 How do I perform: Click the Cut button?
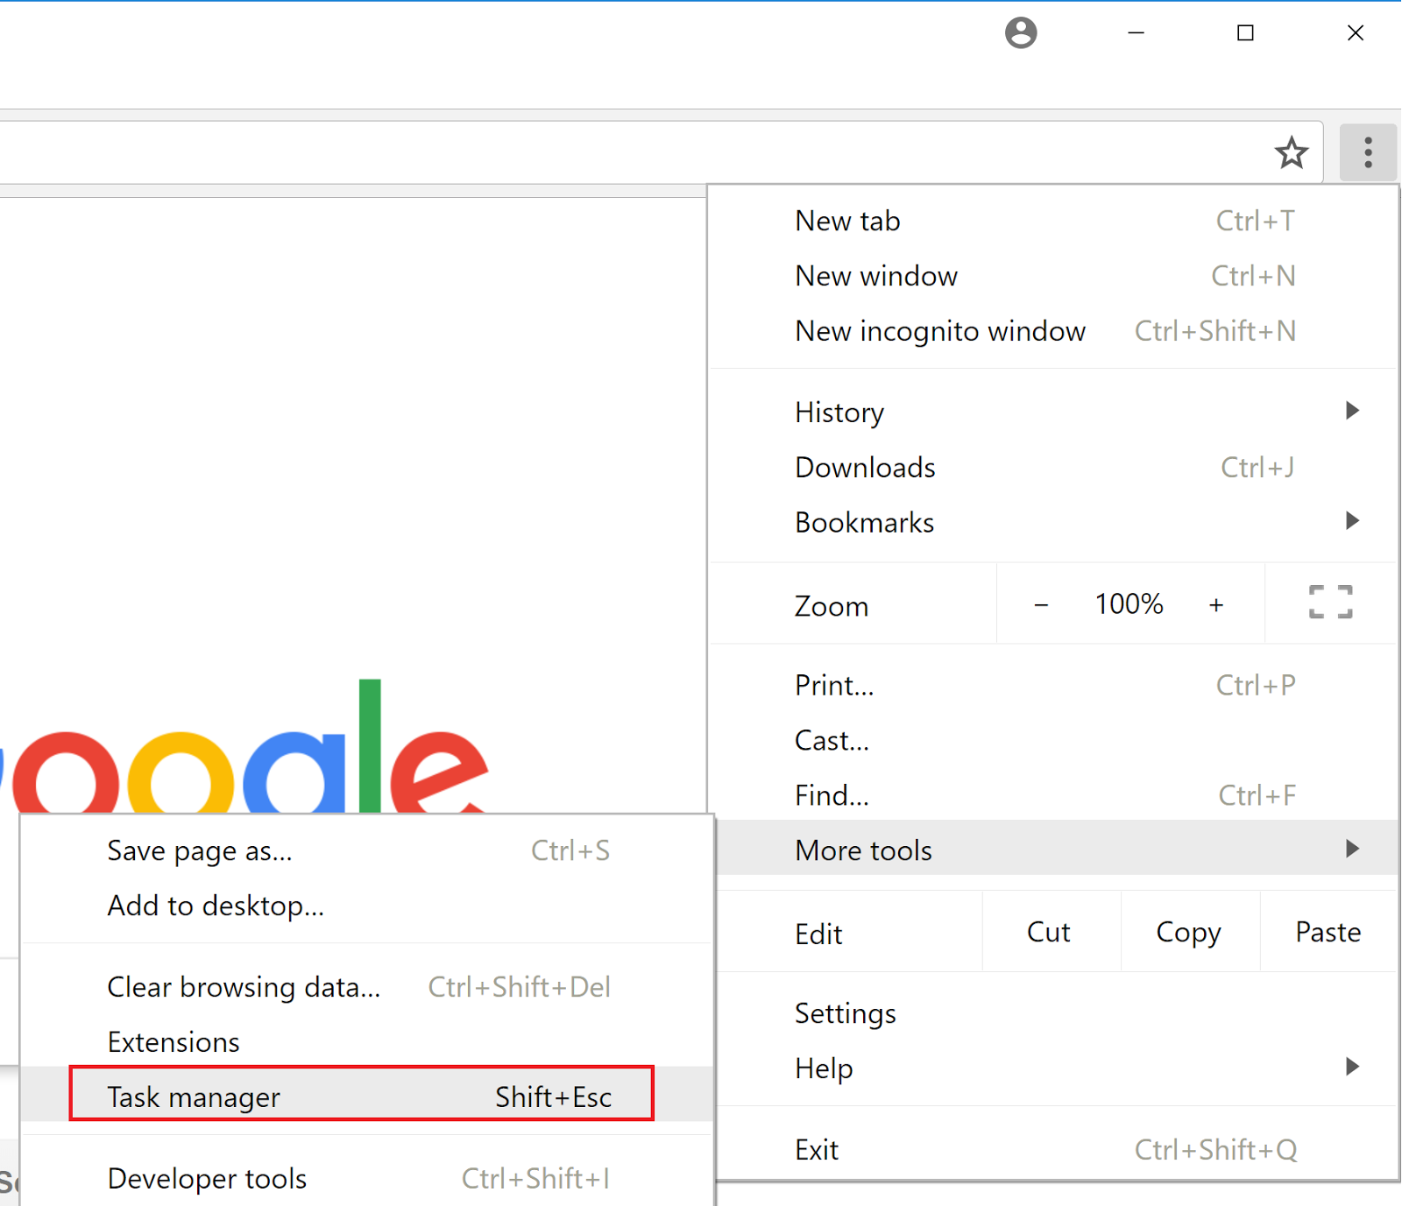(x=1049, y=932)
